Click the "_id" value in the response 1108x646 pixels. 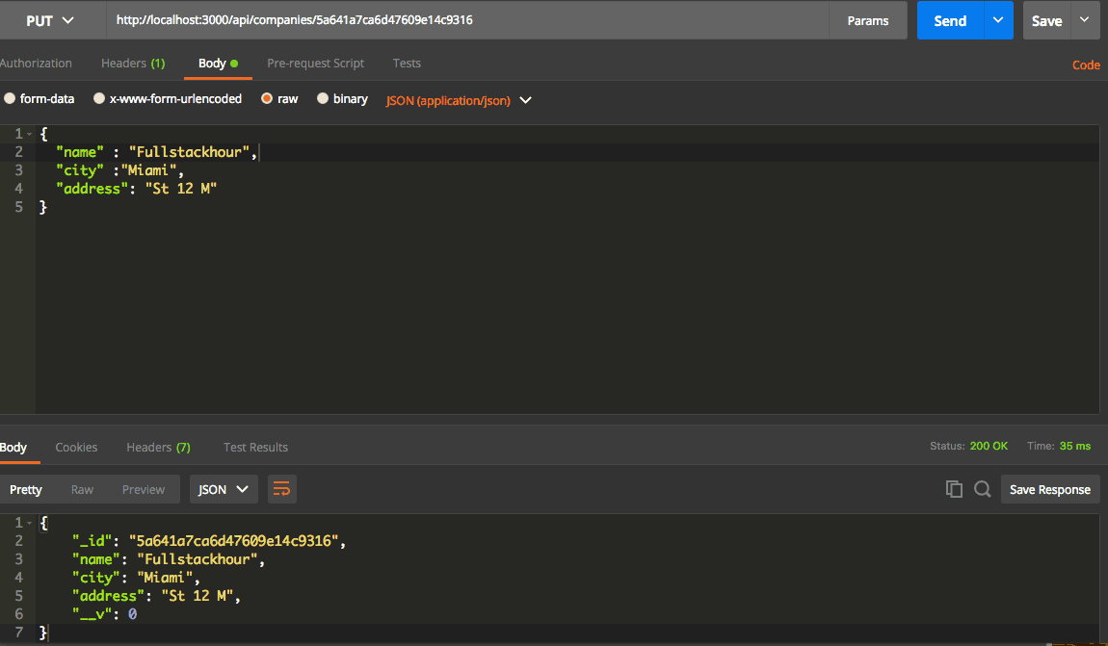234,541
